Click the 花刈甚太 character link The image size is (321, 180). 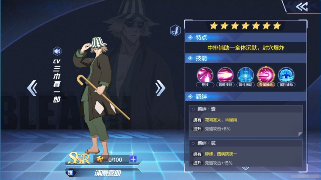213,120
